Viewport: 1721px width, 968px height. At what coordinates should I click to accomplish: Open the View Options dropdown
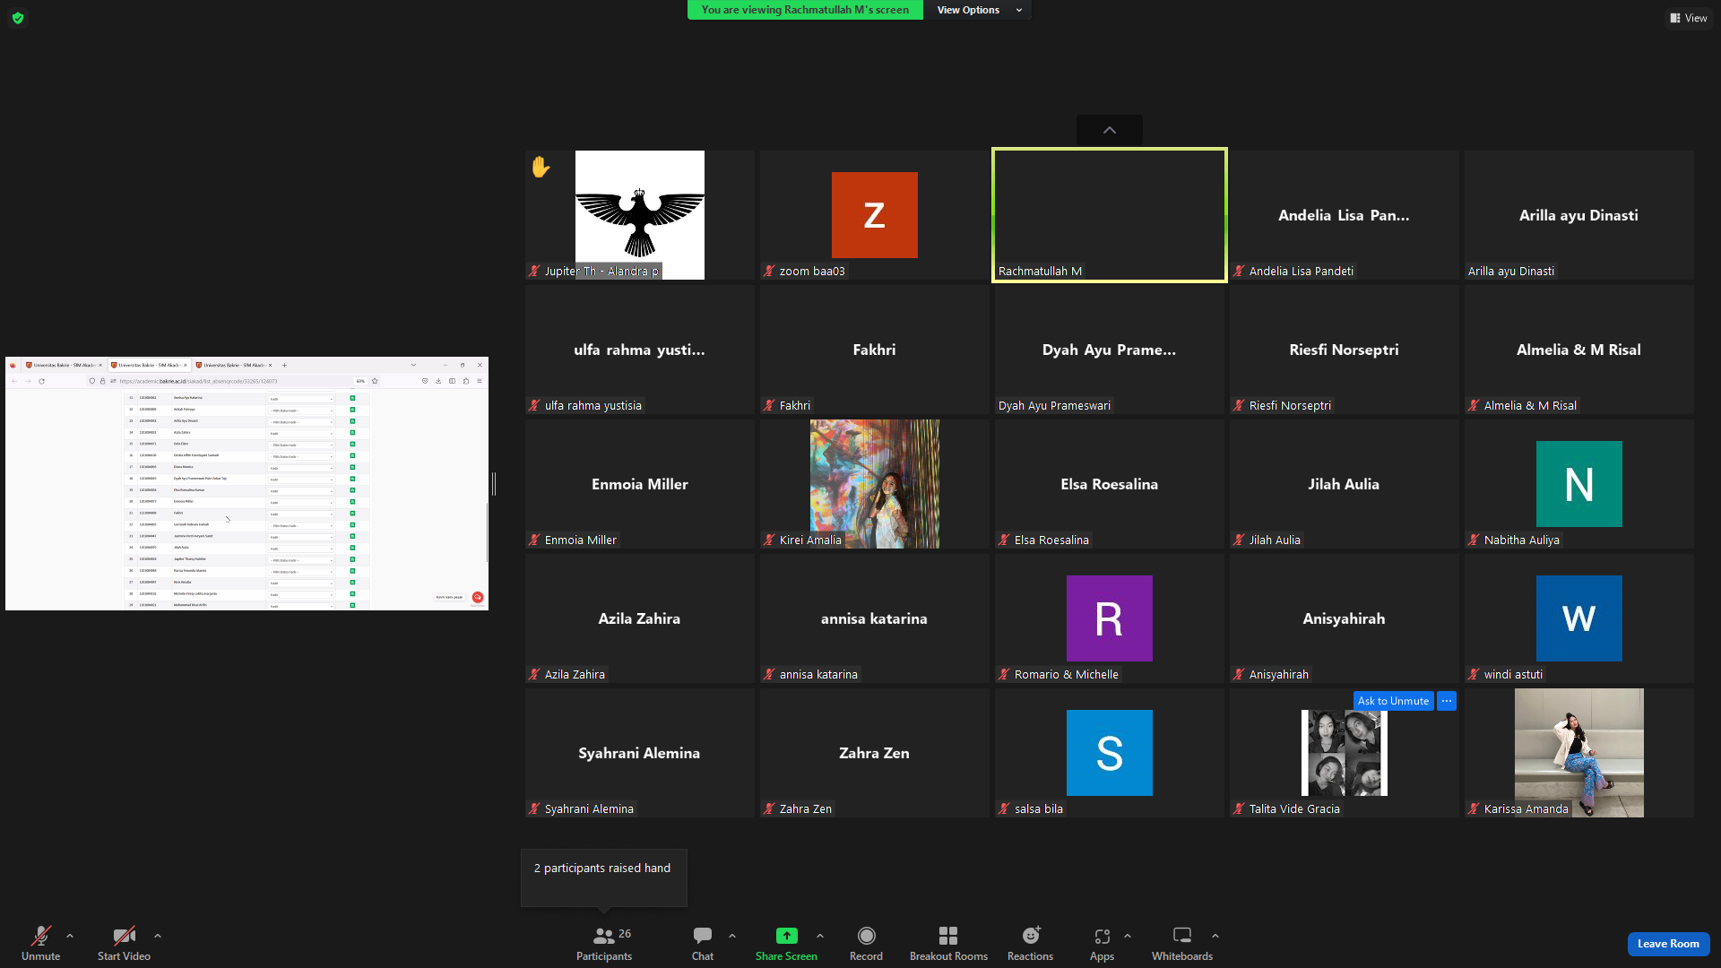[x=979, y=10]
